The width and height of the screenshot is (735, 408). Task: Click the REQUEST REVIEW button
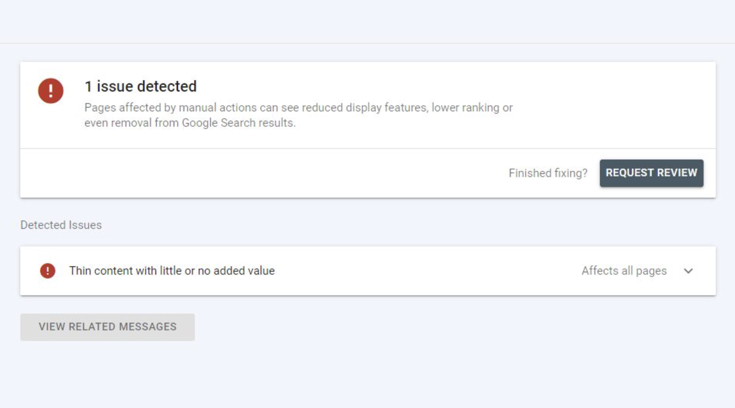[x=651, y=173]
